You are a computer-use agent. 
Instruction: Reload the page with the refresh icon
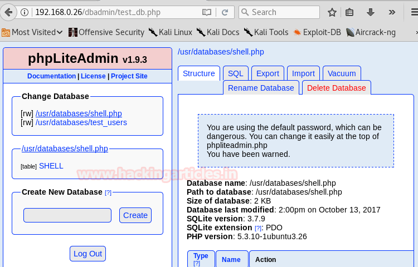click(x=225, y=12)
